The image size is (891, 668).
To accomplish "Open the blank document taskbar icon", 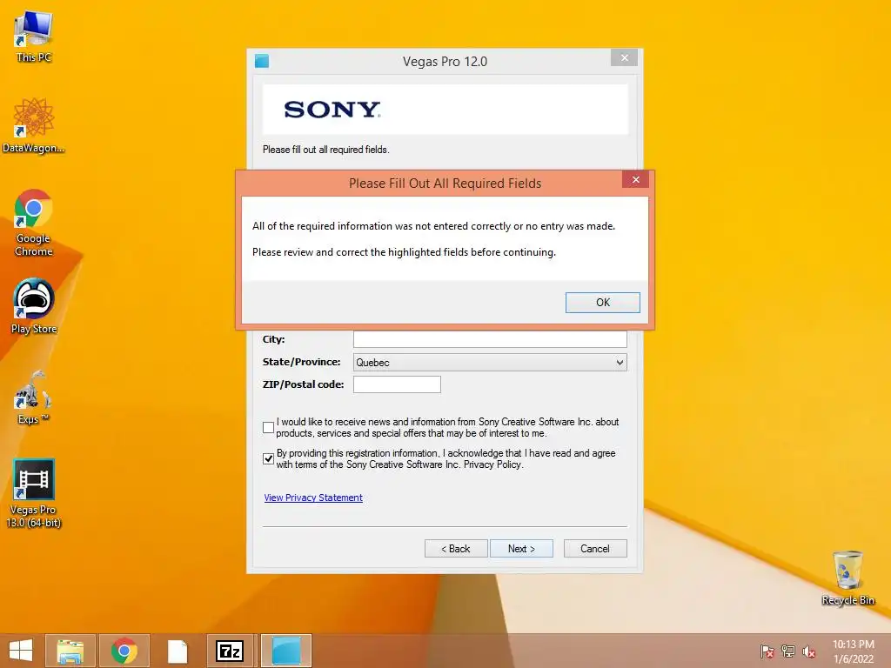I will click(178, 651).
